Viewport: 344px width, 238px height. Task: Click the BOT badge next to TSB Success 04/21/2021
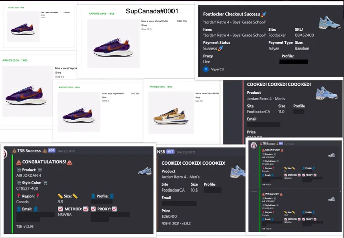coord(52,150)
